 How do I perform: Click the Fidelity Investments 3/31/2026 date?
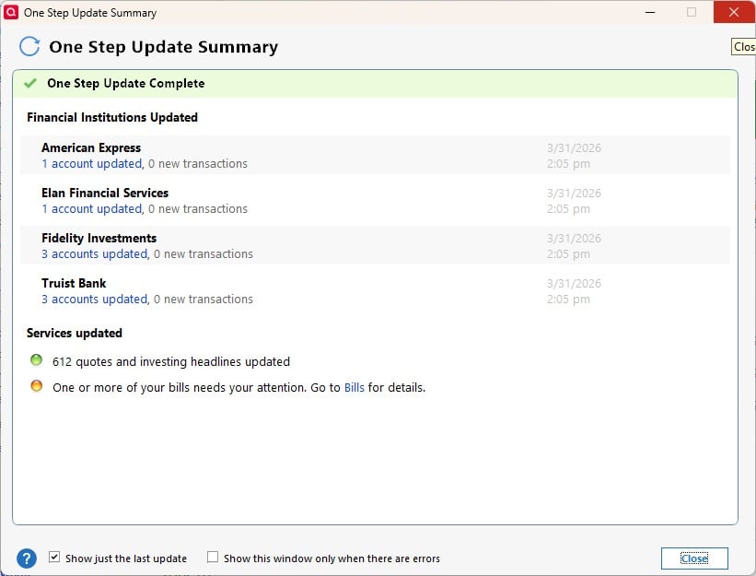click(574, 239)
